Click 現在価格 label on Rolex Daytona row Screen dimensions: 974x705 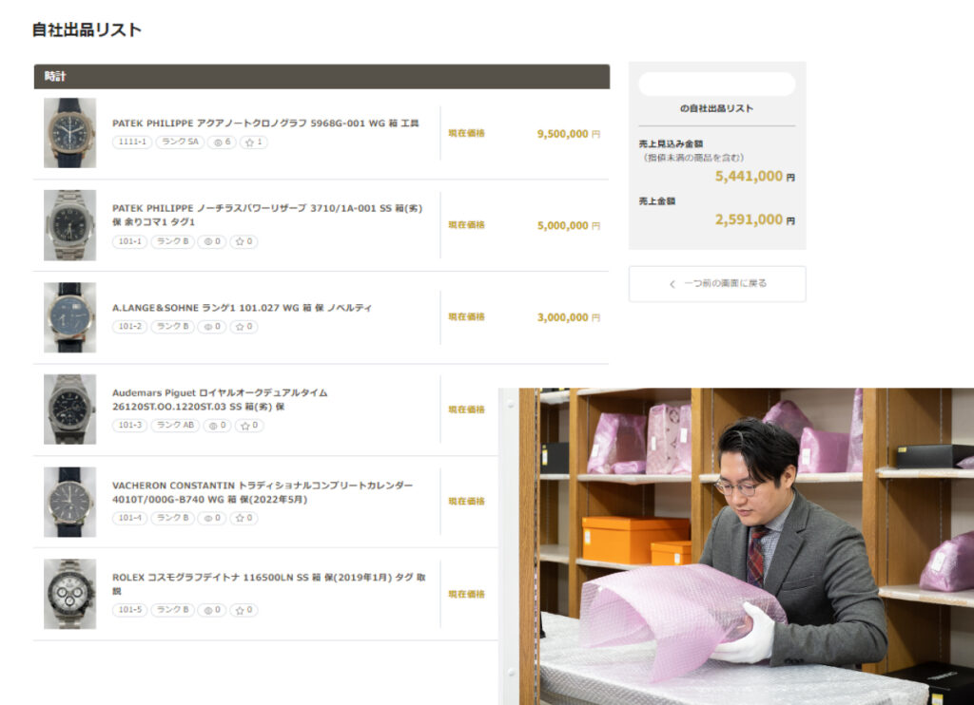[466, 594]
